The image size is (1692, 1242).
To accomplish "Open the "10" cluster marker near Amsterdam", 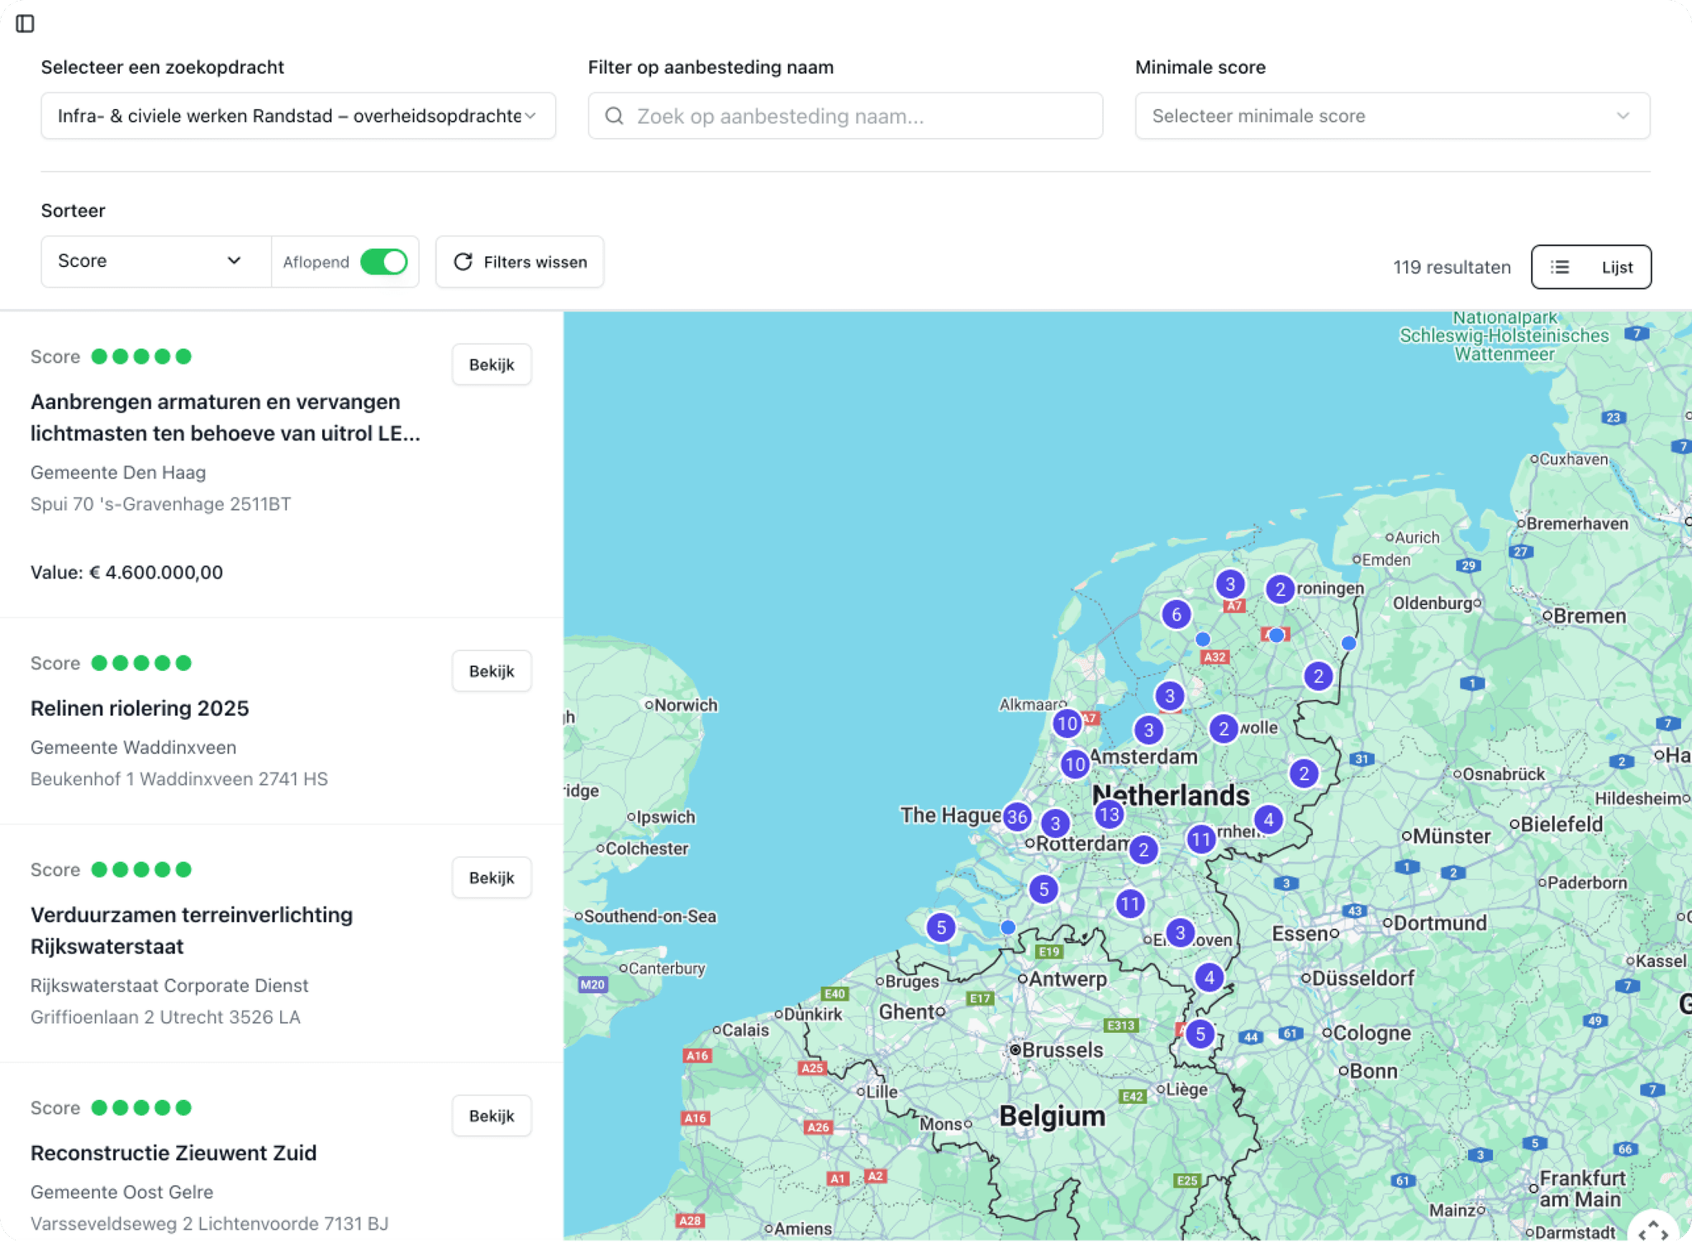I will [x=1075, y=764].
